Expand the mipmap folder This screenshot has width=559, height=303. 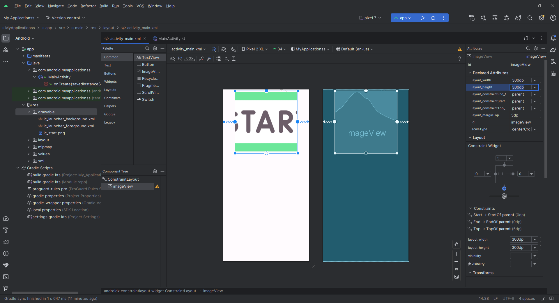click(x=29, y=147)
